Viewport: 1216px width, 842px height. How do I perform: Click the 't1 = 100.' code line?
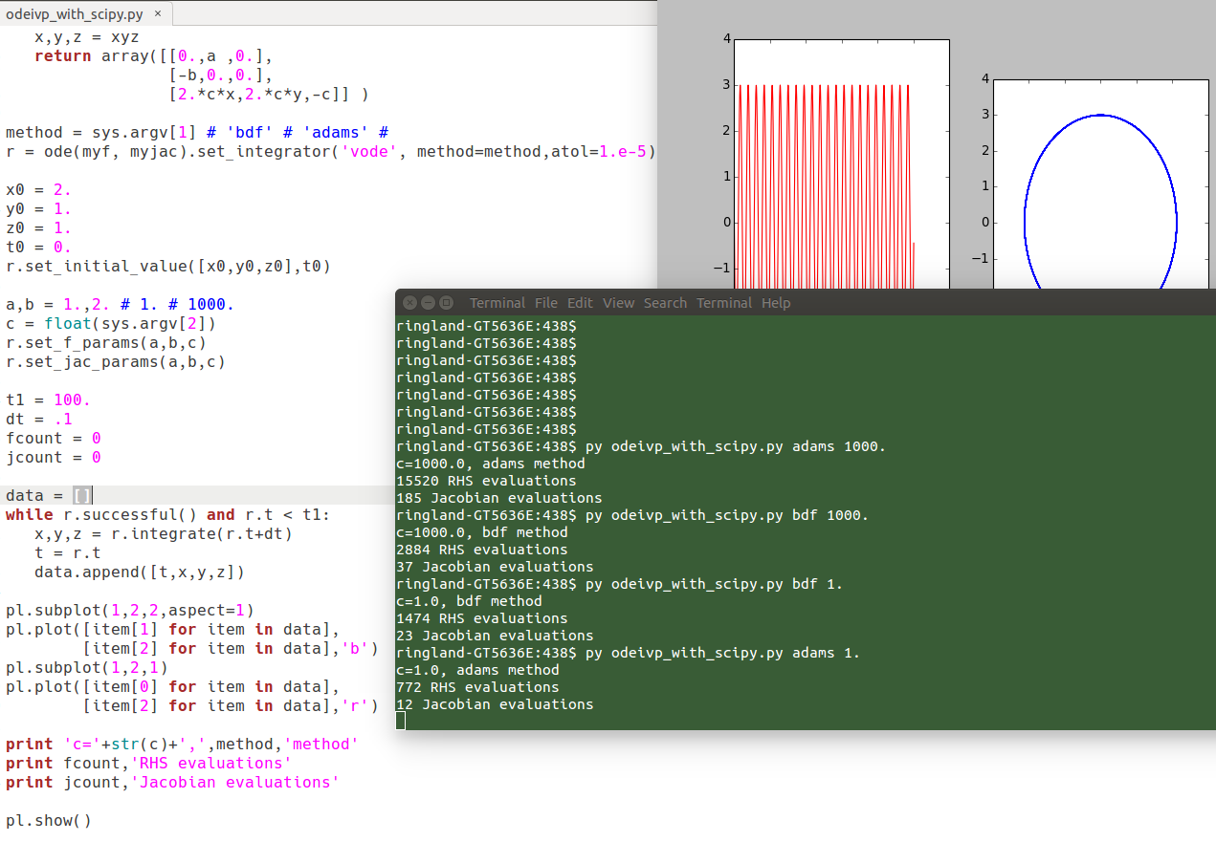48,400
